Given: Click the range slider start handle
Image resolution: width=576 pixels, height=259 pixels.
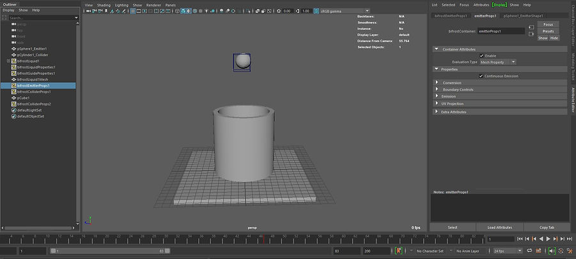Looking at the screenshot, I should click(53, 251).
